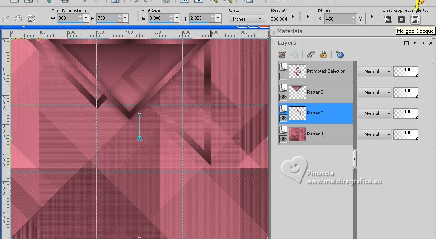
Task: Adjust opacity slider of Raster 1 layer
Action: click(406, 134)
